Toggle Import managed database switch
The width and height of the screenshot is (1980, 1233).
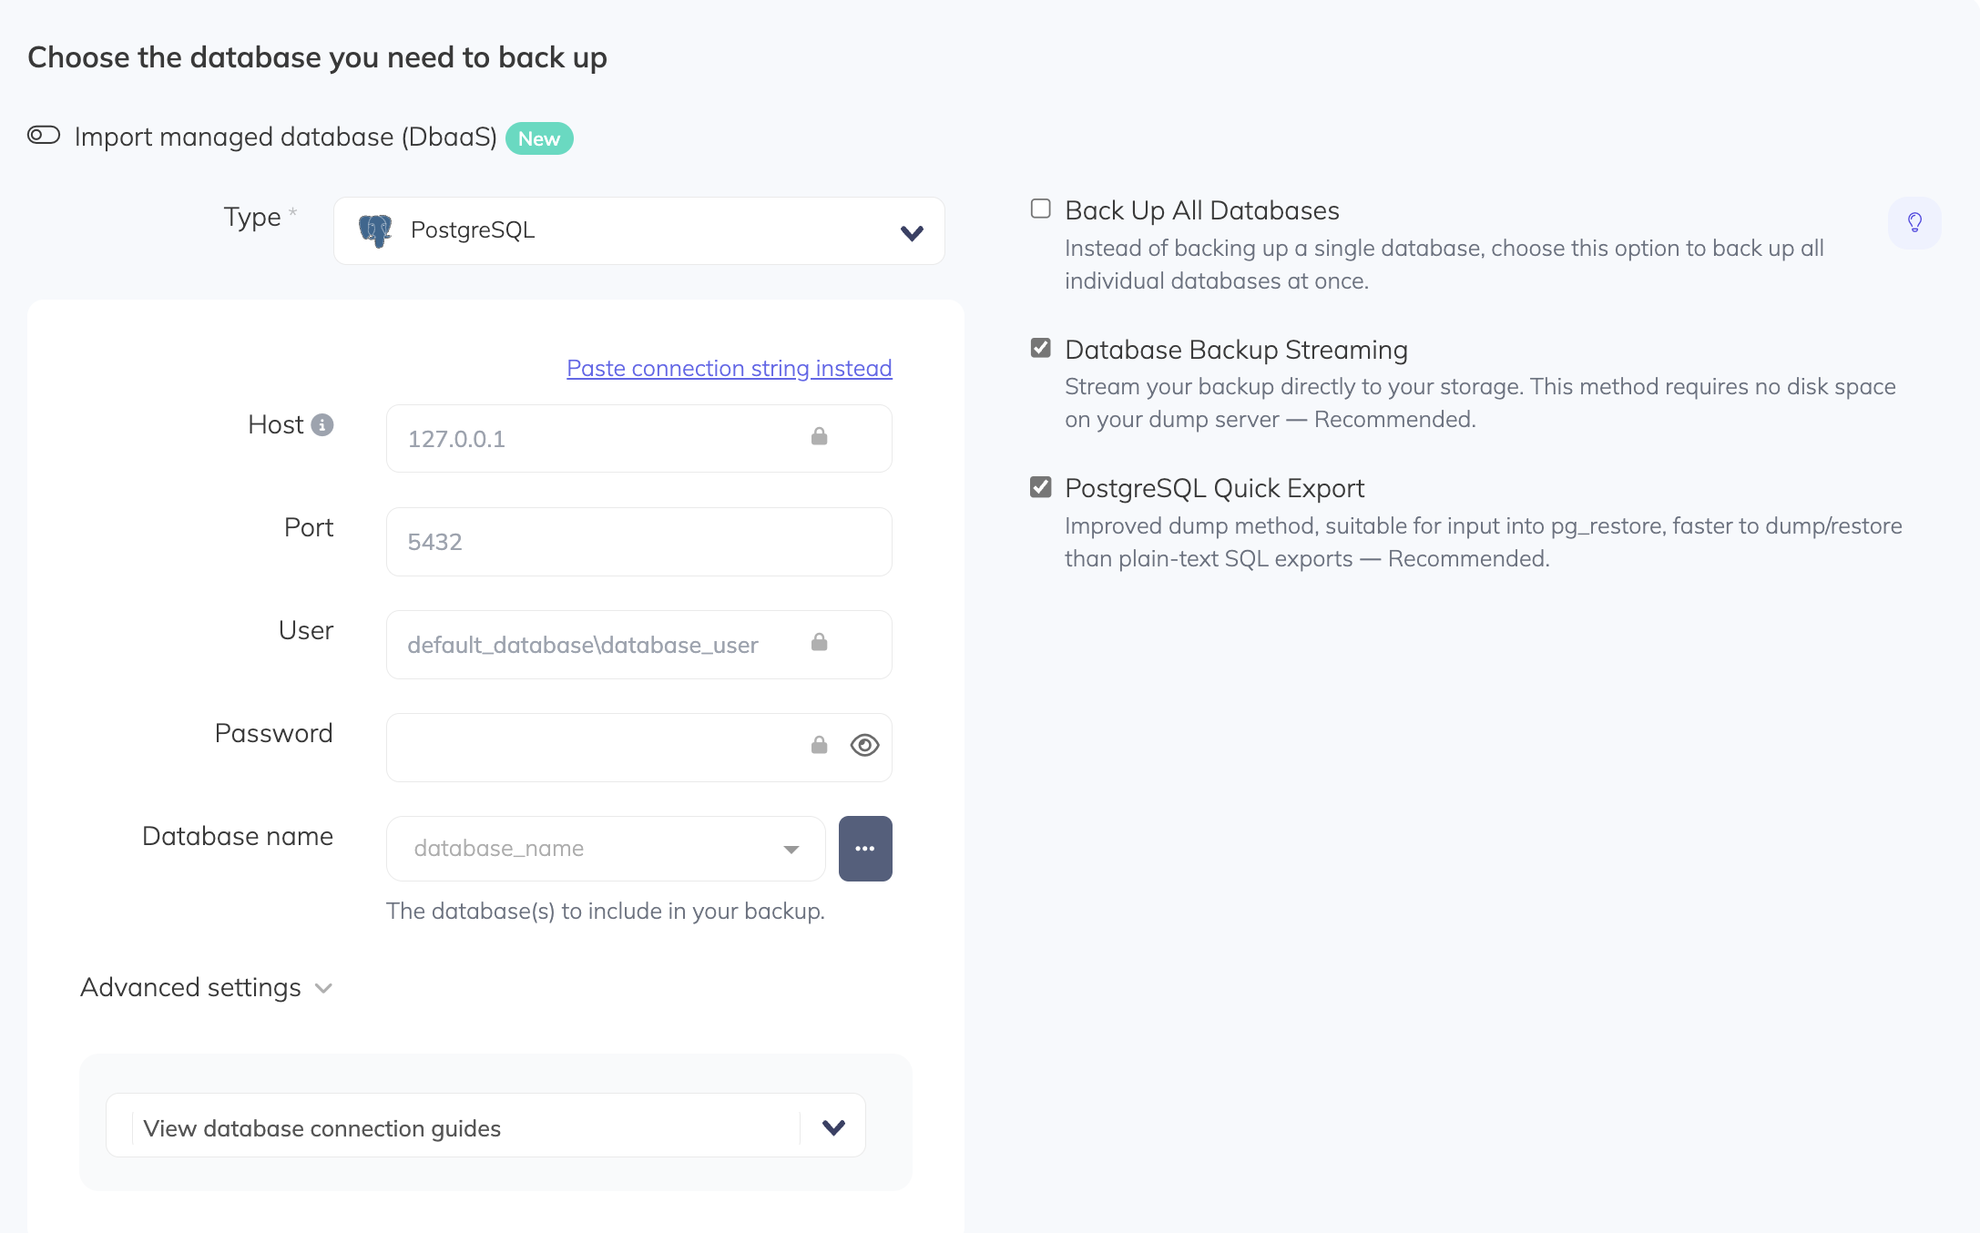point(44,136)
